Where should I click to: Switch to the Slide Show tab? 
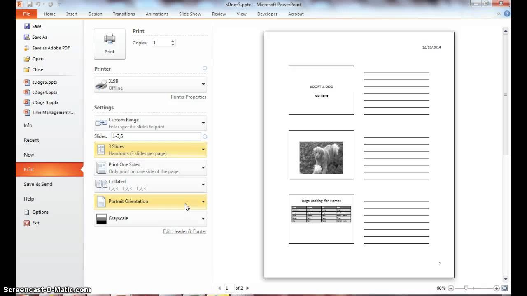(190, 14)
